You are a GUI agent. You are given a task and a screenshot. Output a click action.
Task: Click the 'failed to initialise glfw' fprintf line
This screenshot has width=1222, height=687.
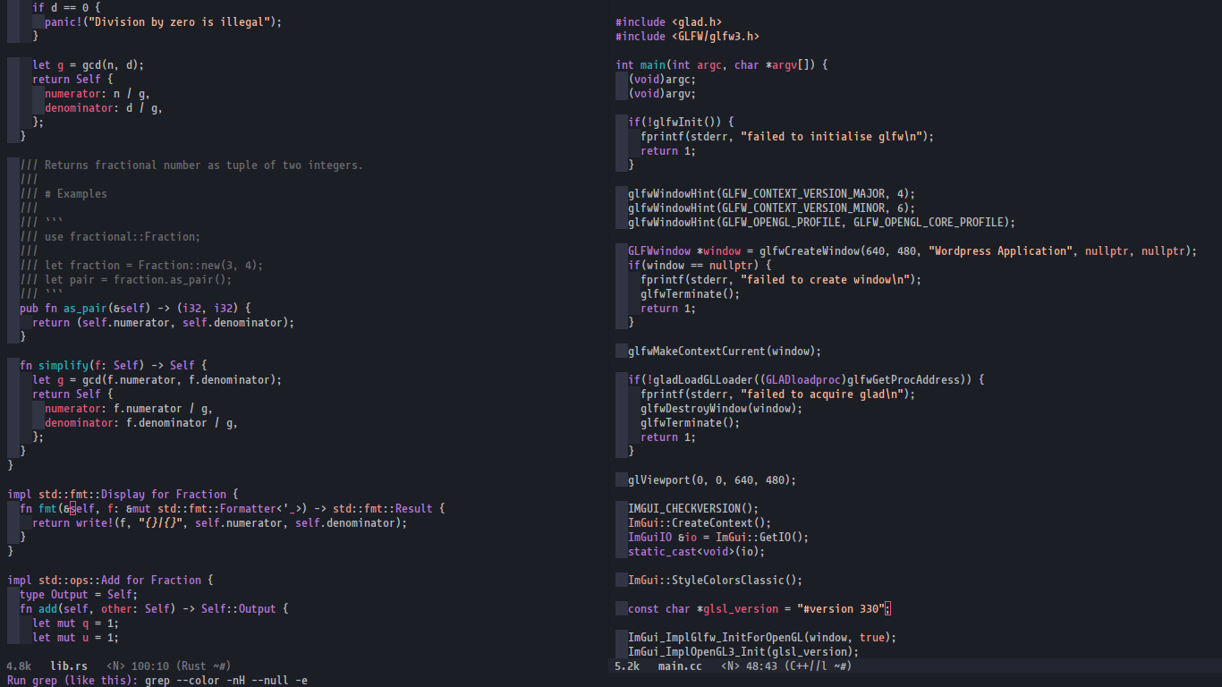pos(787,137)
